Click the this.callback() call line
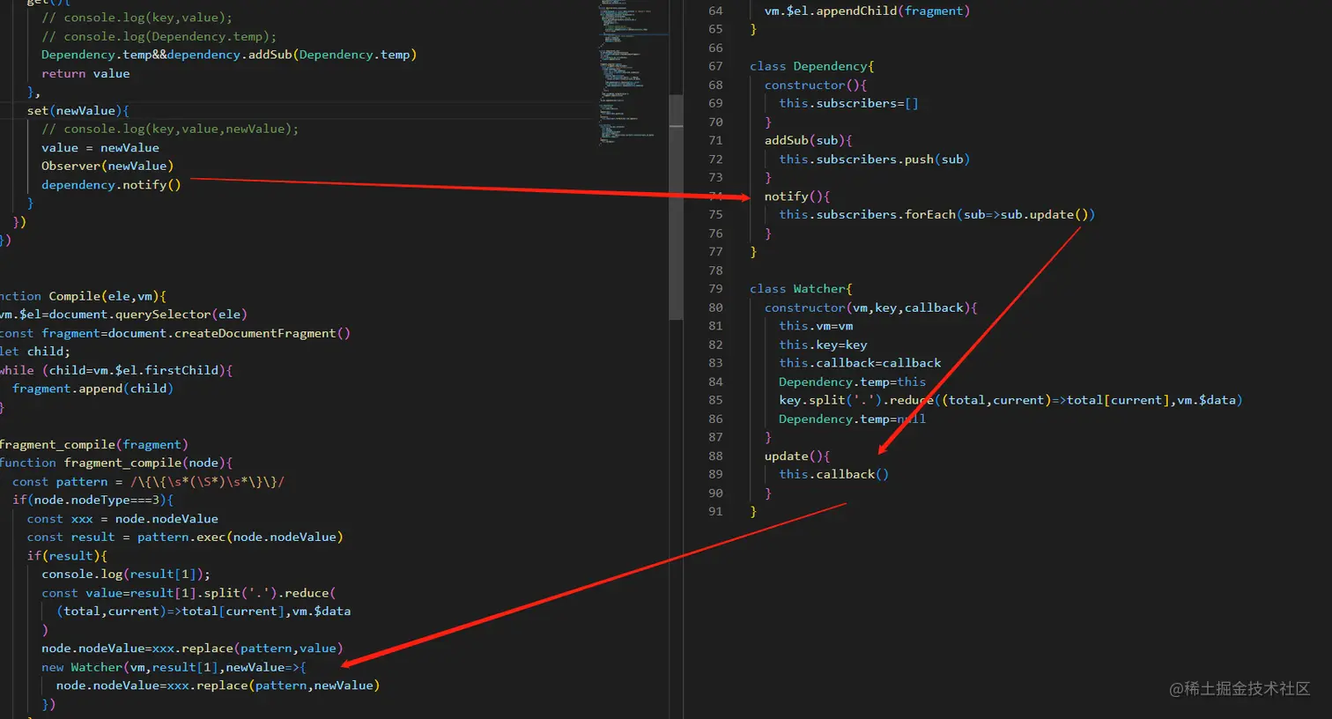Image resolution: width=1332 pixels, height=719 pixels. click(833, 474)
